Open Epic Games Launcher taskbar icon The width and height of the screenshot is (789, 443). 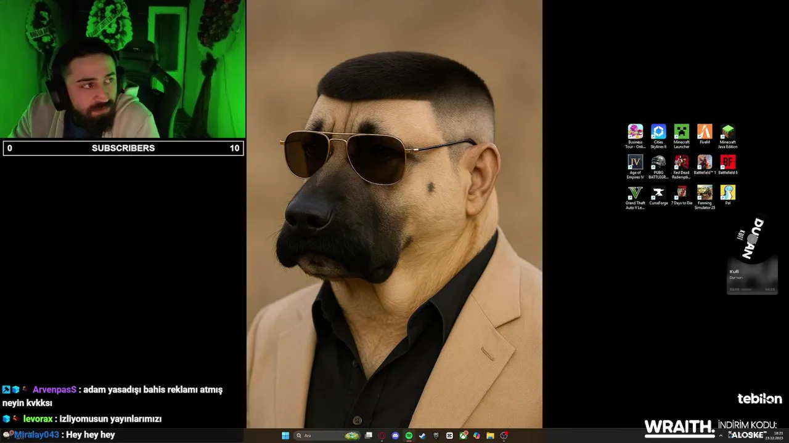(436, 436)
